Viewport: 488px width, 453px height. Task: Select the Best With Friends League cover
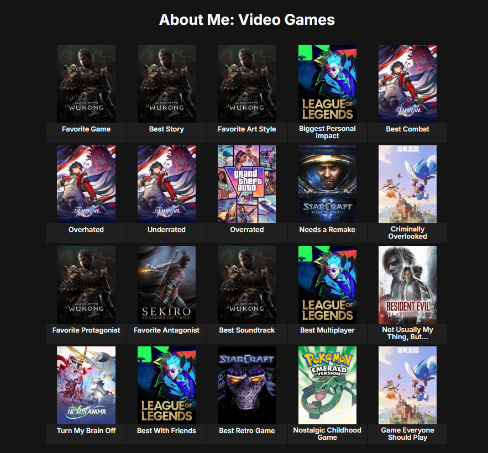tap(166, 385)
